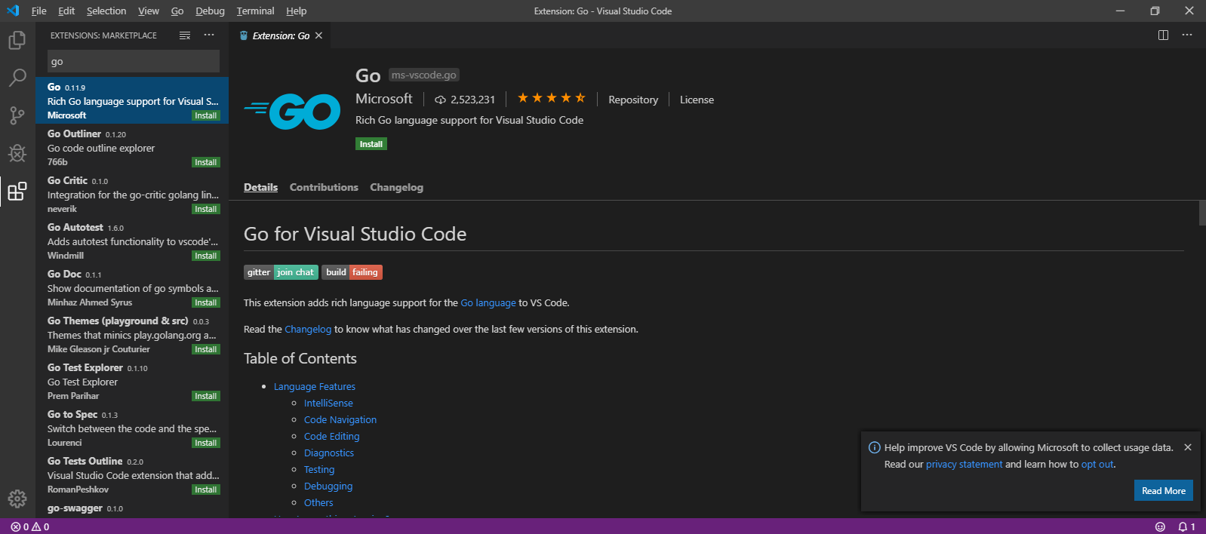Open the License link
Image resolution: width=1206 pixels, height=534 pixels.
click(x=697, y=100)
